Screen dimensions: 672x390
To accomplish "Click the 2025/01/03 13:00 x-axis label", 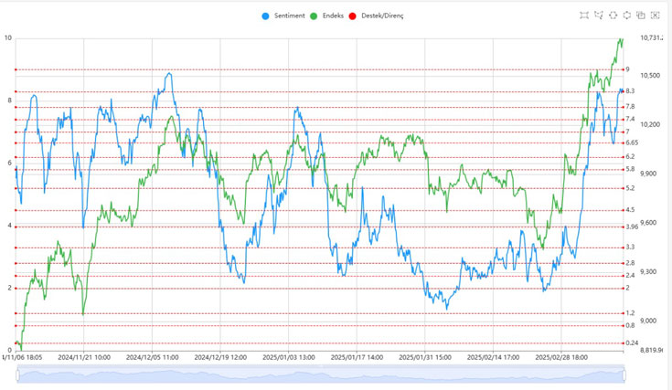I will [288, 358].
